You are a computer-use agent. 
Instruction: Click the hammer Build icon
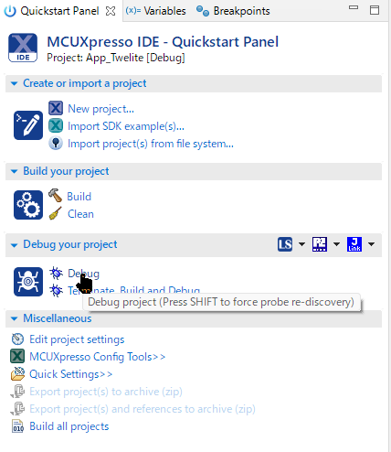point(55,196)
